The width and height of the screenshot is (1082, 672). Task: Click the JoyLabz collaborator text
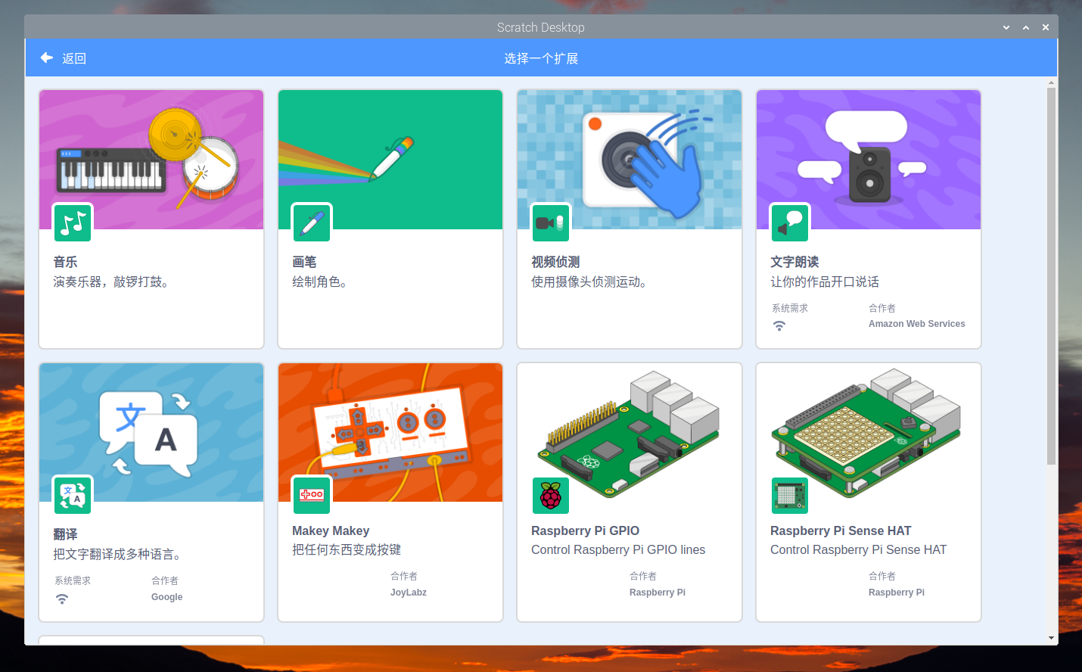coord(409,593)
